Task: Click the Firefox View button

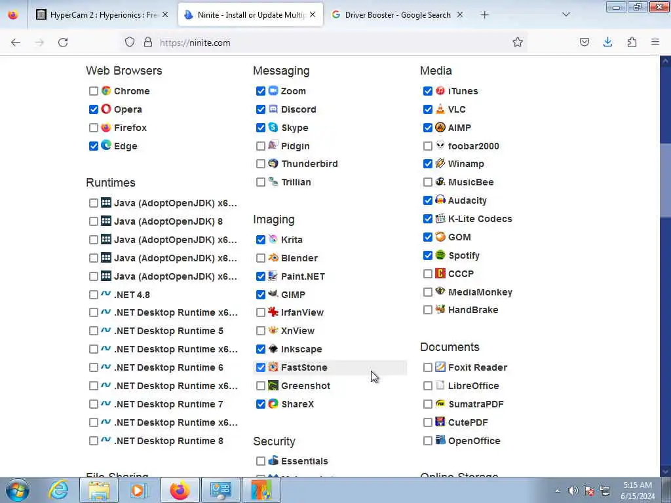Action: pos(13,14)
